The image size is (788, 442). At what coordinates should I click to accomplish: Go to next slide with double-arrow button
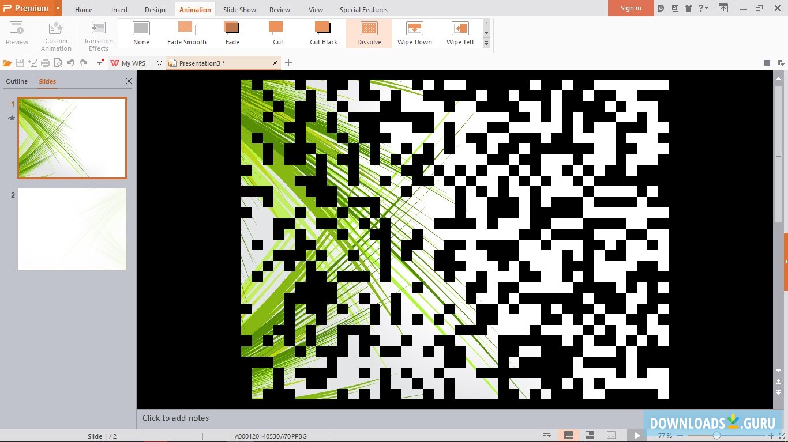779,393
